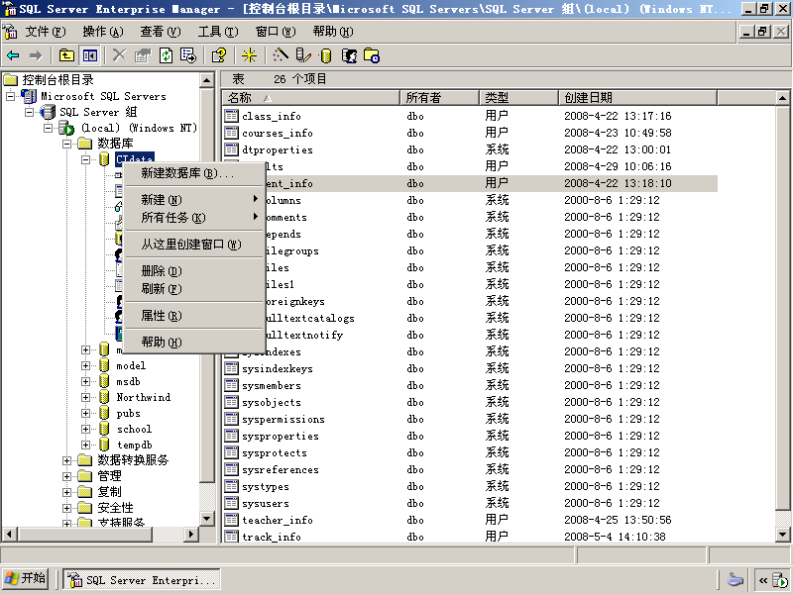The height and width of the screenshot is (594, 793).
Task: Collapse the Microsoft SQL Servers node
Action: pos(10,96)
